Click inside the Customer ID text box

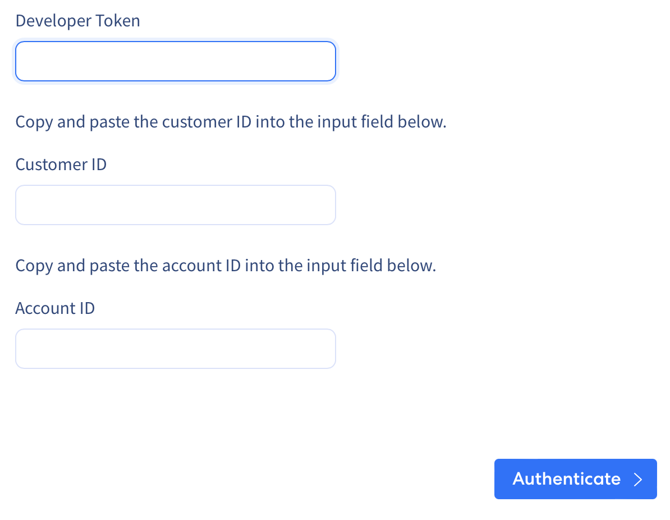tap(176, 205)
